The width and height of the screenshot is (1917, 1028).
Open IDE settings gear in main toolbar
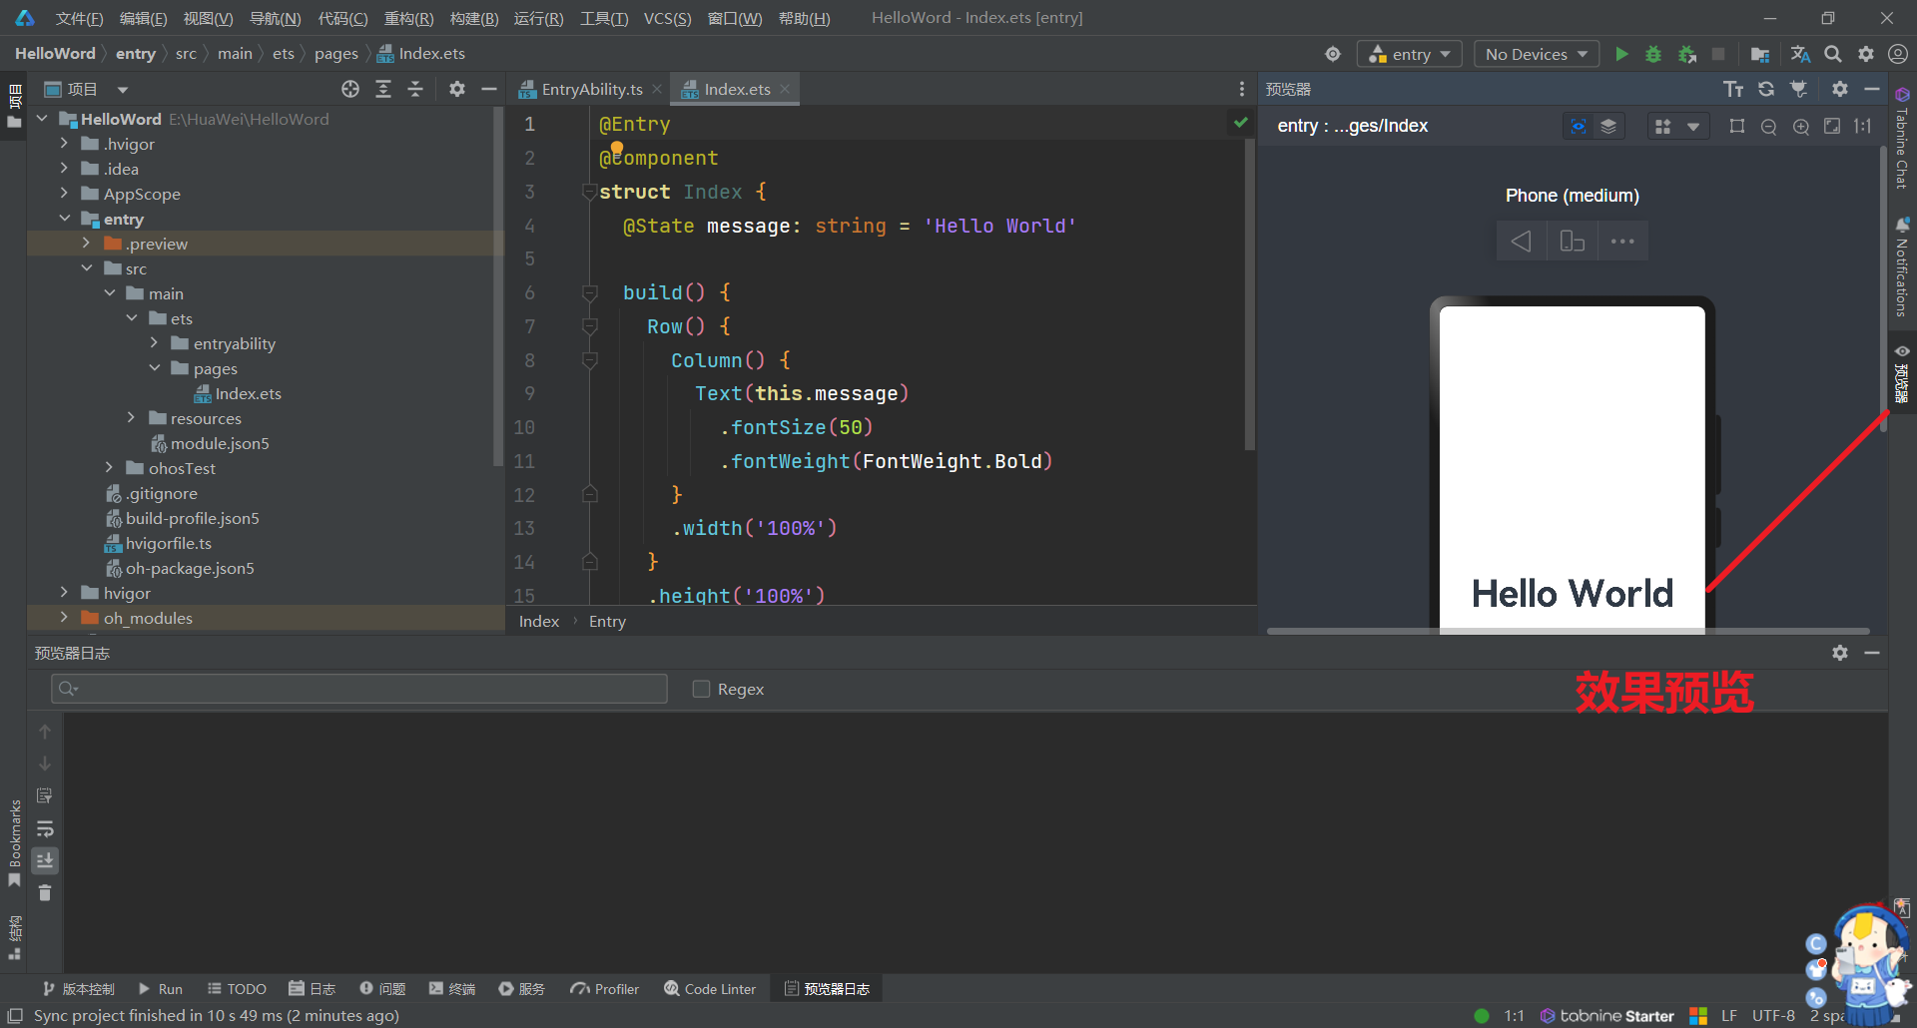point(1866,54)
